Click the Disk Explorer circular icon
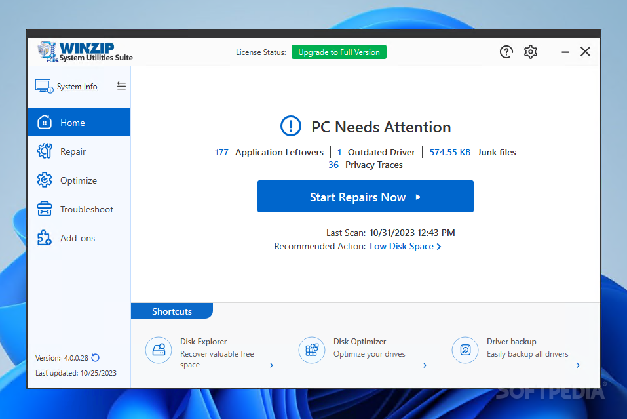This screenshot has height=419, width=627. point(159,349)
